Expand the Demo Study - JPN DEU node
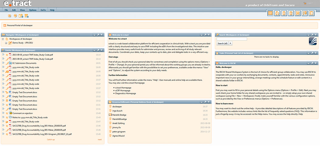Image resolution: width=320 pixels, height=156 pixels. click(6, 43)
